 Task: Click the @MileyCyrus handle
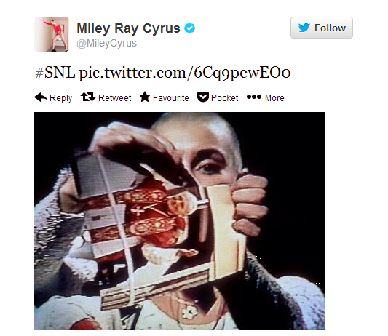pos(107,43)
